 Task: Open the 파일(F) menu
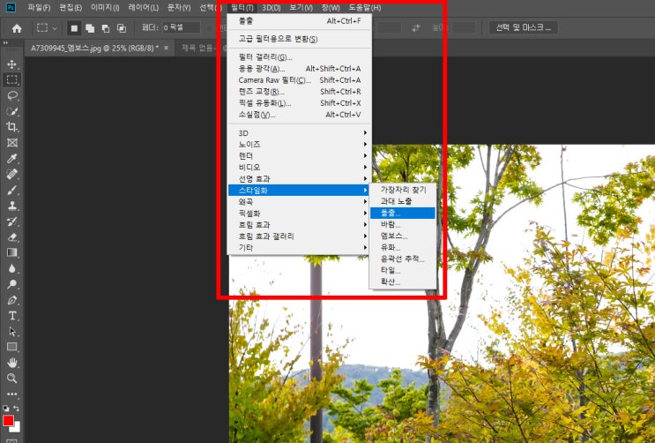pos(39,8)
